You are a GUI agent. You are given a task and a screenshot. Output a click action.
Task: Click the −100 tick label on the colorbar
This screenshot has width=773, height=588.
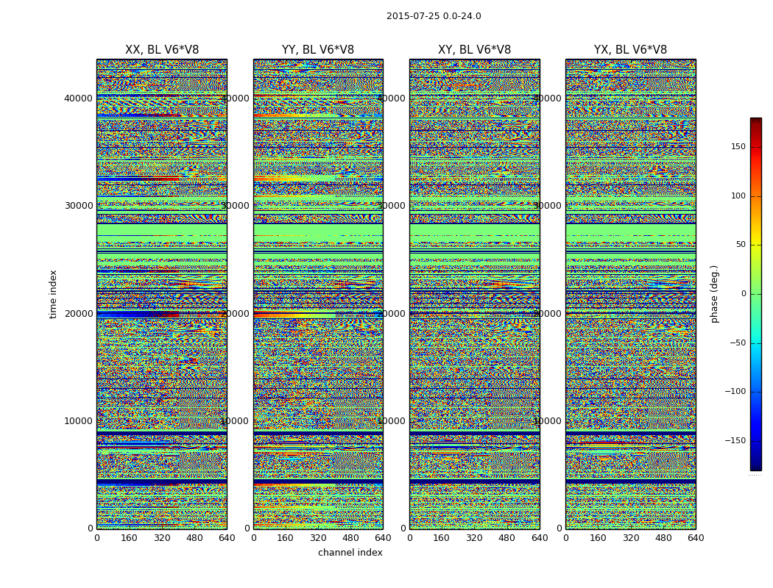[x=735, y=392]
